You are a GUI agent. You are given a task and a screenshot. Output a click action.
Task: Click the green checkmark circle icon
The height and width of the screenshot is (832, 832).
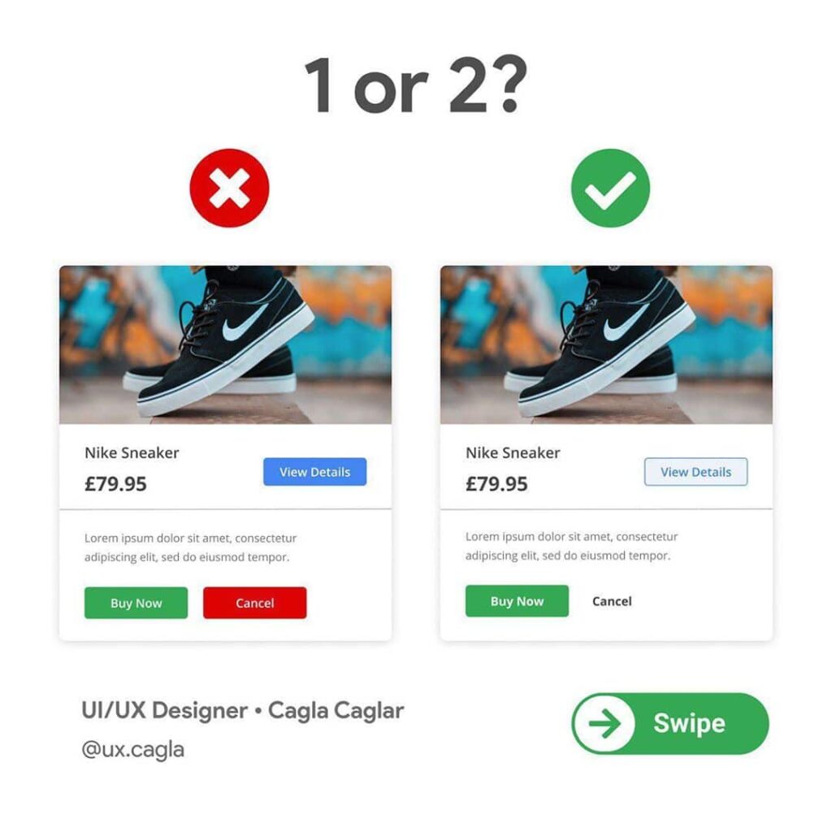click(610, 188)
